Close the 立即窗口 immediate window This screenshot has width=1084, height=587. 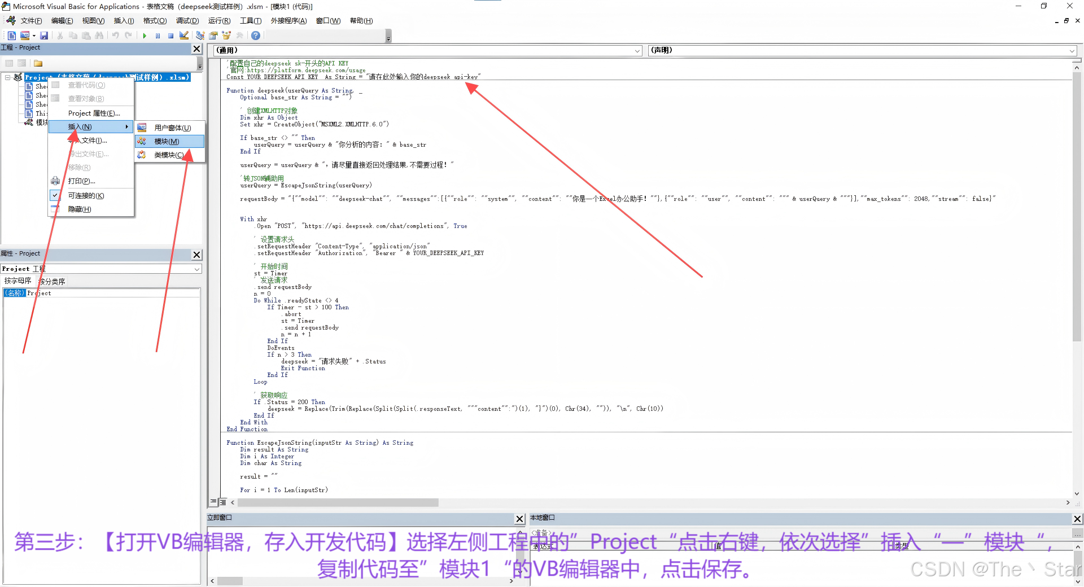coord(520,519)
